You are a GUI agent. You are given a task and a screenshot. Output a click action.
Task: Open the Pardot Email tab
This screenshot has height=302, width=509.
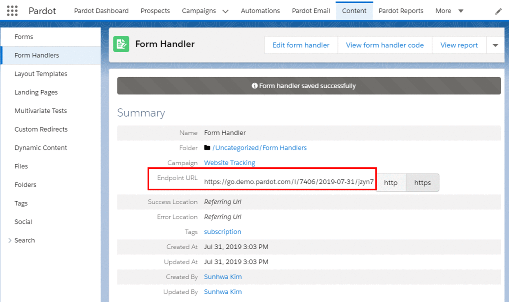click(311, 11)
